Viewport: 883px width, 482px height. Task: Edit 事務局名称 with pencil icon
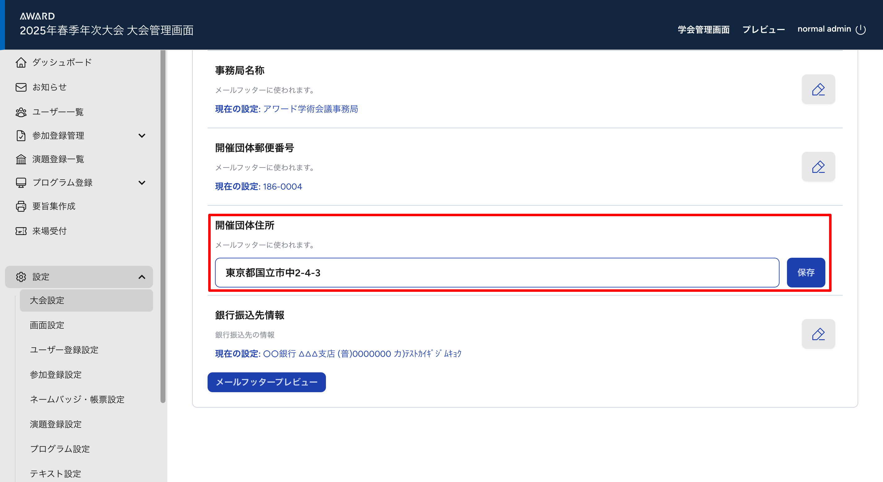point(818,89)
